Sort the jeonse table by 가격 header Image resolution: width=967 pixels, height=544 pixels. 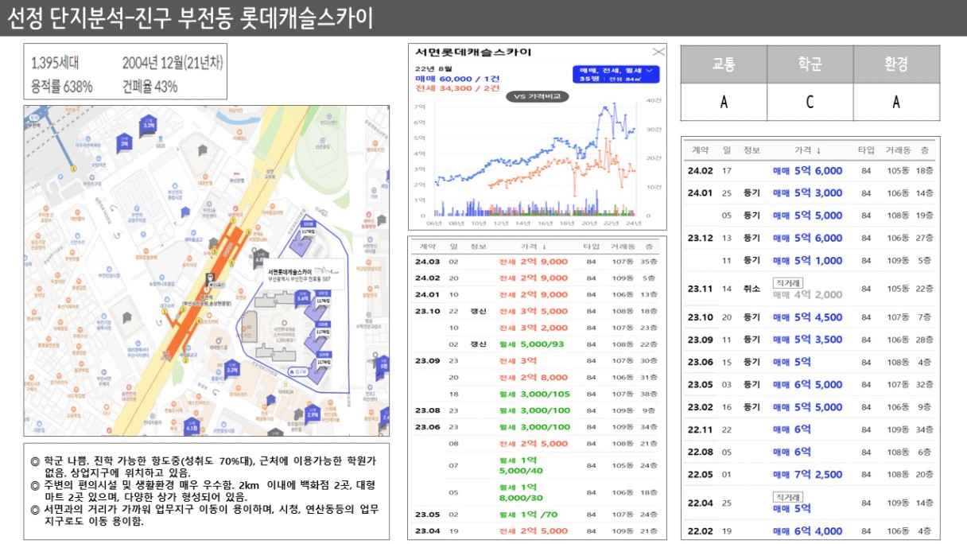pyautogui.click(x=534, y=247)
